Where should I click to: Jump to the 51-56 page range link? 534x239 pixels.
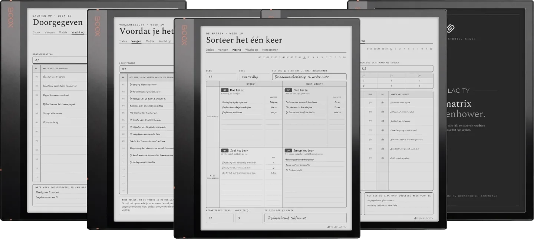(298, 57)
